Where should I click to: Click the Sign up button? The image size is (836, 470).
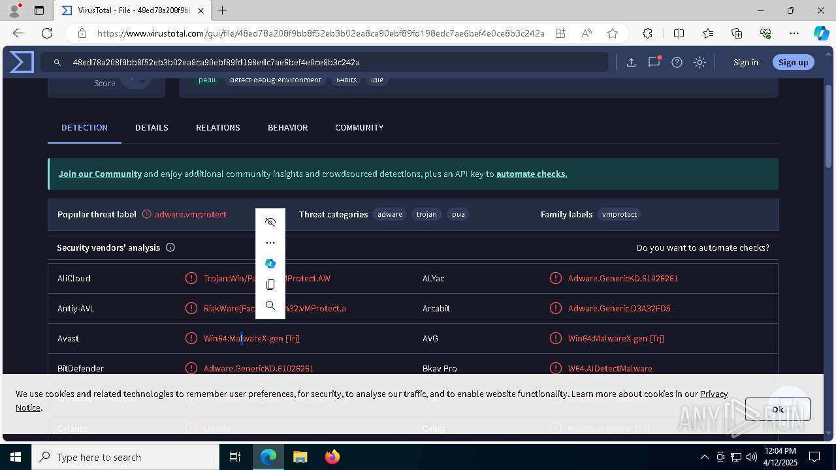click(x=794, y=63)
